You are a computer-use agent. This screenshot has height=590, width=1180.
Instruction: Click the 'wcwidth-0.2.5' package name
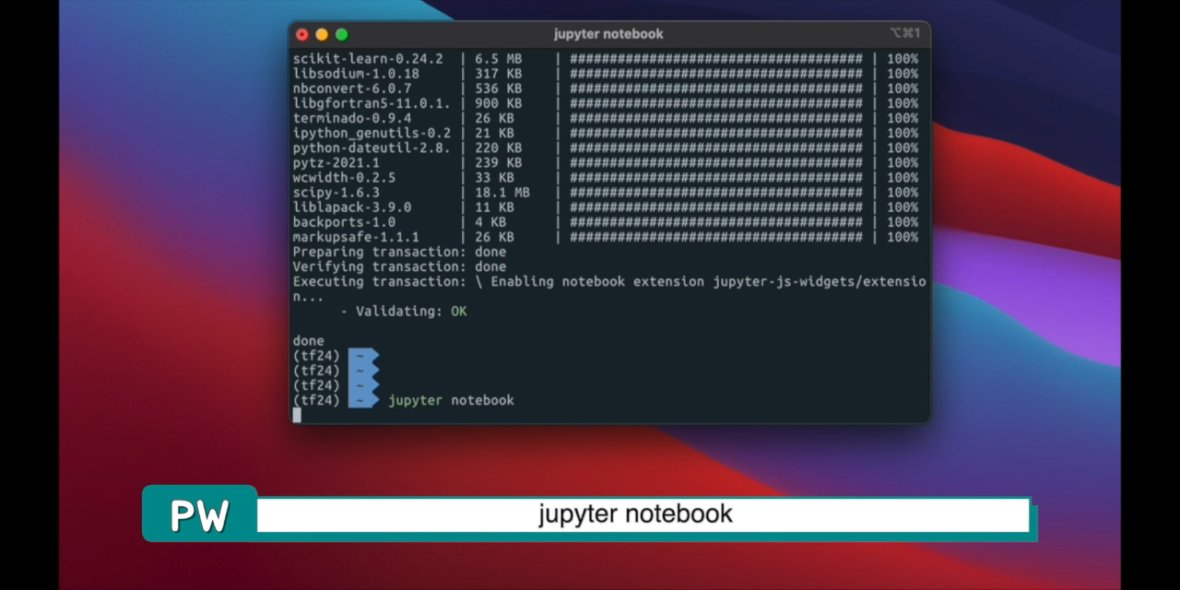344,177
